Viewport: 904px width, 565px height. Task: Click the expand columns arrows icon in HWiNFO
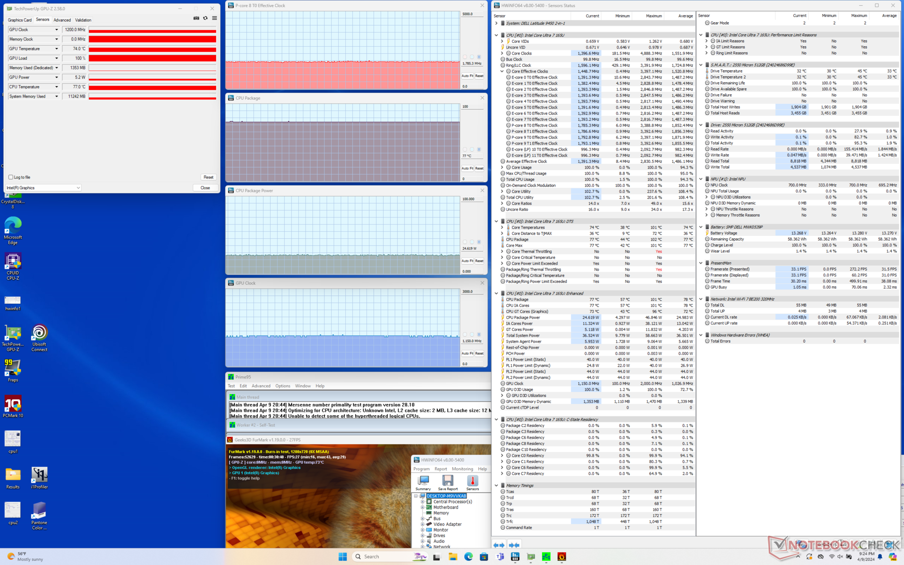click(x=499, y=545)
